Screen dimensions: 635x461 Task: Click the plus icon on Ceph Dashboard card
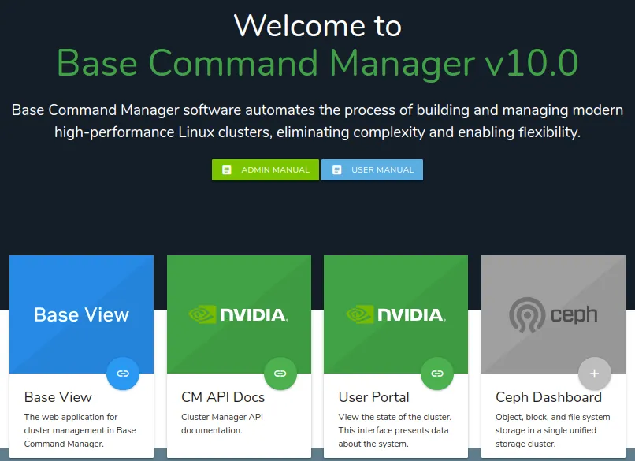click(595, 374)
